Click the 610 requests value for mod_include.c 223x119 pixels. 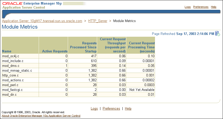point(94,61)
